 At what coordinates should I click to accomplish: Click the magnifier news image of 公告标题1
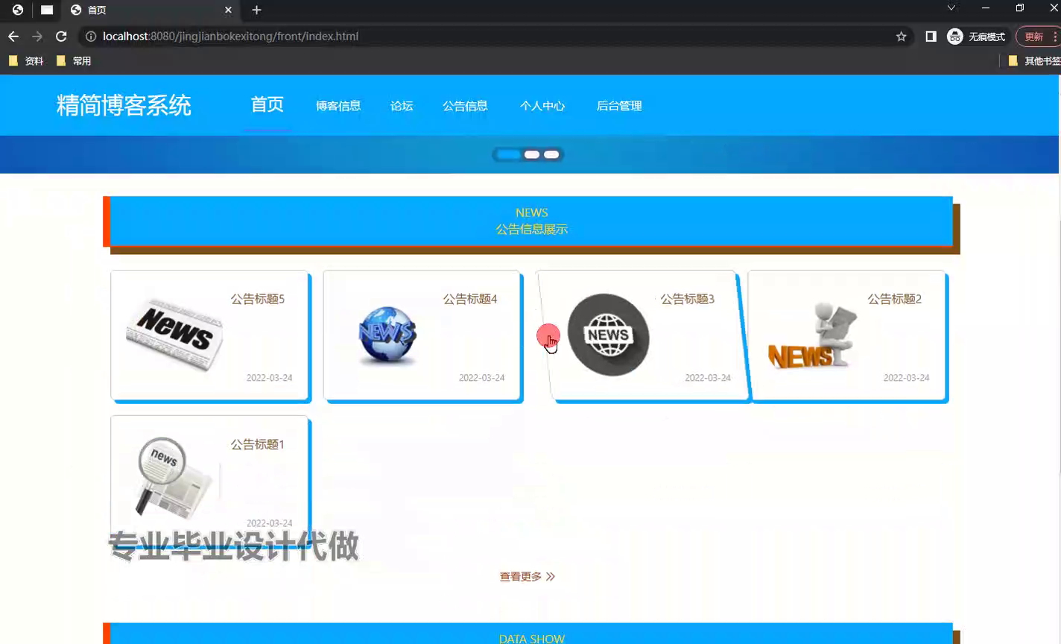(x=174, y=477)
